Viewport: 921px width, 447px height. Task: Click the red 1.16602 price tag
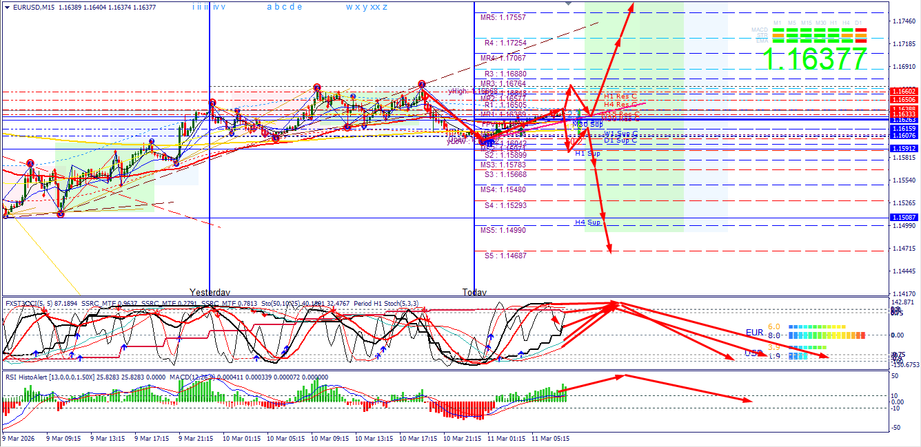tap(904, 91)
